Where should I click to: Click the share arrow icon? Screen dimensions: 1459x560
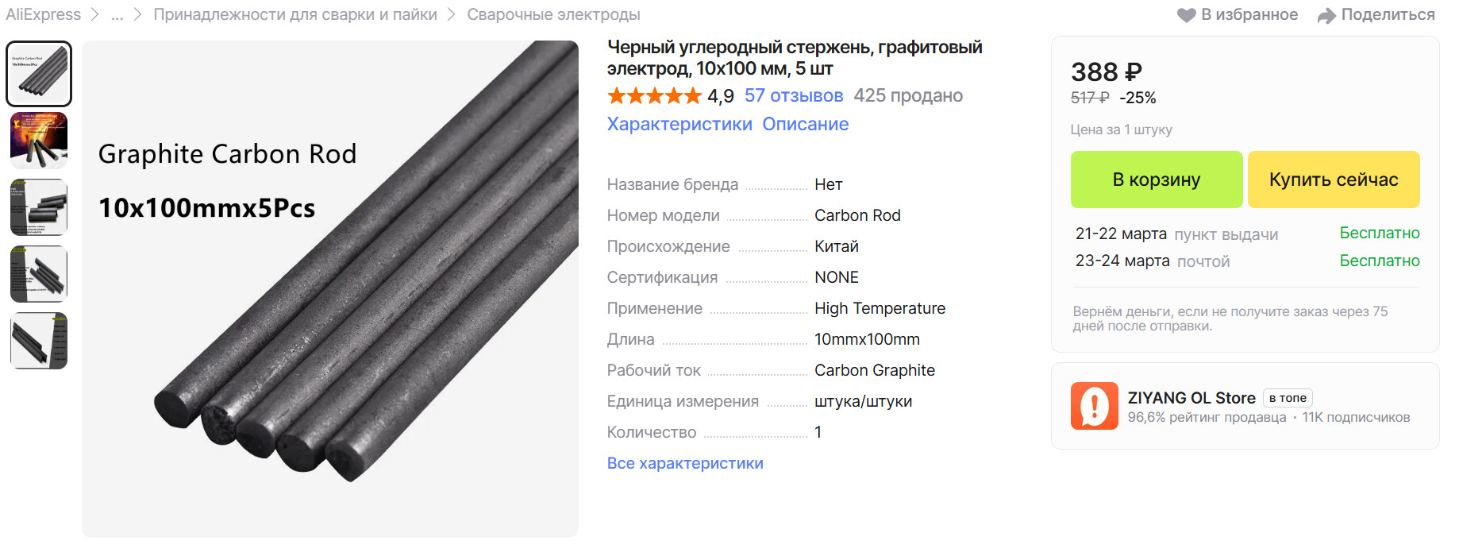tap(1326, 15)
